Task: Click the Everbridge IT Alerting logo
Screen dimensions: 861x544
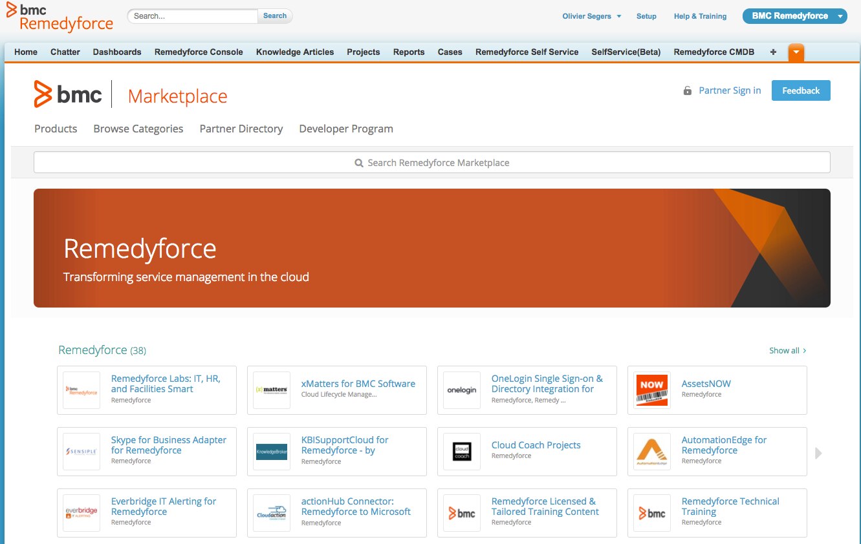Action: click(x=82, y=512)
